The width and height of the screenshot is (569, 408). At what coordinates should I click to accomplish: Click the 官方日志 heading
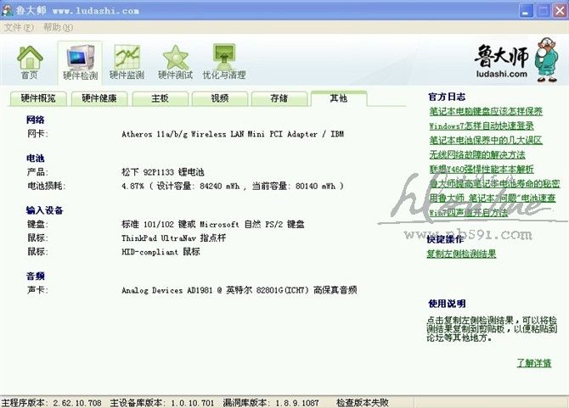click(x=447, y=97)
